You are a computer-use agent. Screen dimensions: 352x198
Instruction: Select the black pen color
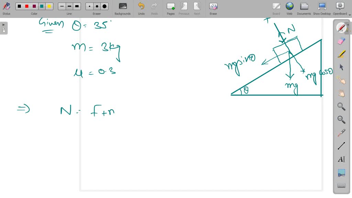tap(19, 6)
